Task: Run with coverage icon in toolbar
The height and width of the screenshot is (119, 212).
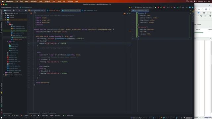Action: 161,7
